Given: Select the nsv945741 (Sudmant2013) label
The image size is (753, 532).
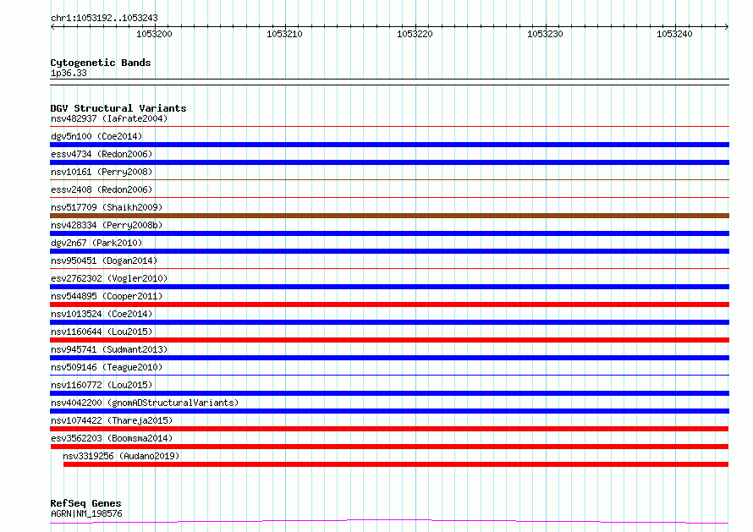Looking at the screenshot, I should 109,349.
